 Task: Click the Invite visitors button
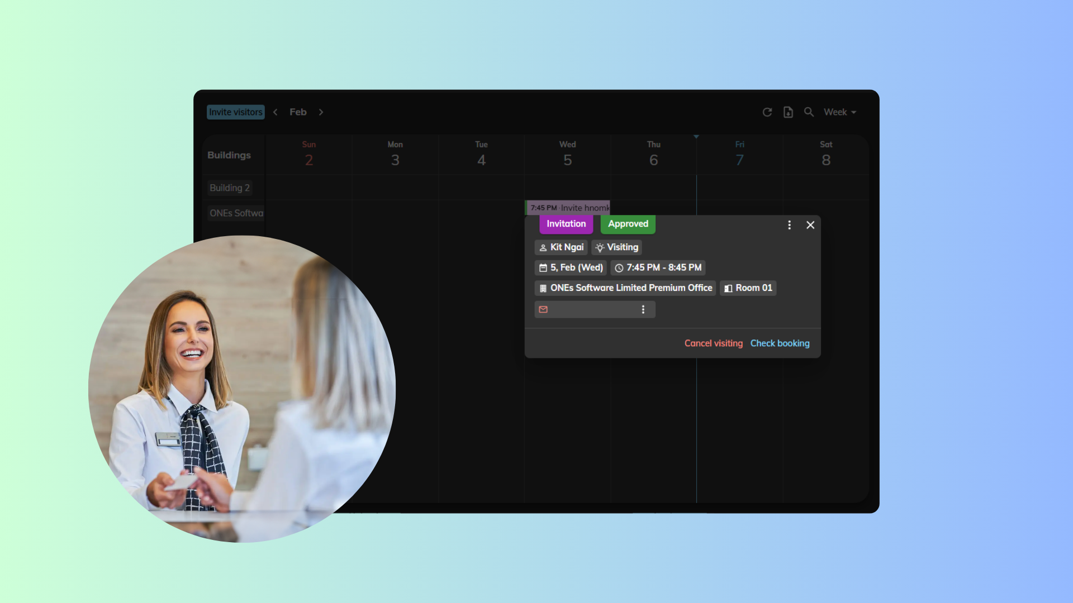[x=235, y=112]
